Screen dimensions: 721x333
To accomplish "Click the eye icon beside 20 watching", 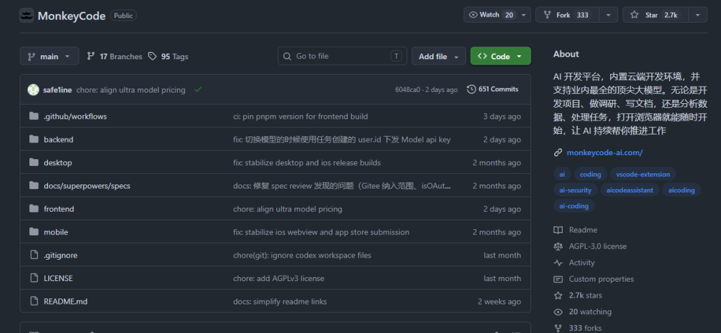I will click(558, 312).
